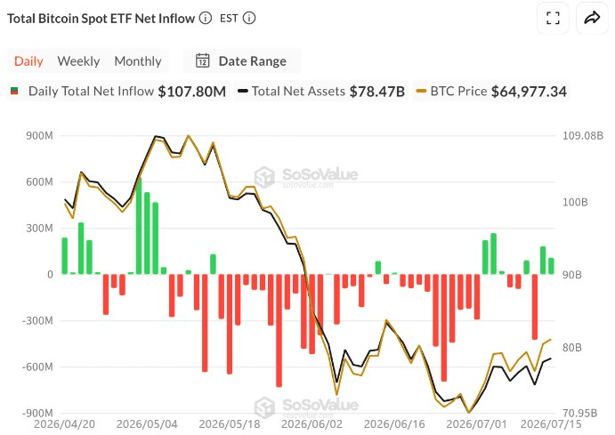Screen dimensions: 615x435
Task: Click the tallest green bar near 2026/05/04
Action: click(139, 226)
